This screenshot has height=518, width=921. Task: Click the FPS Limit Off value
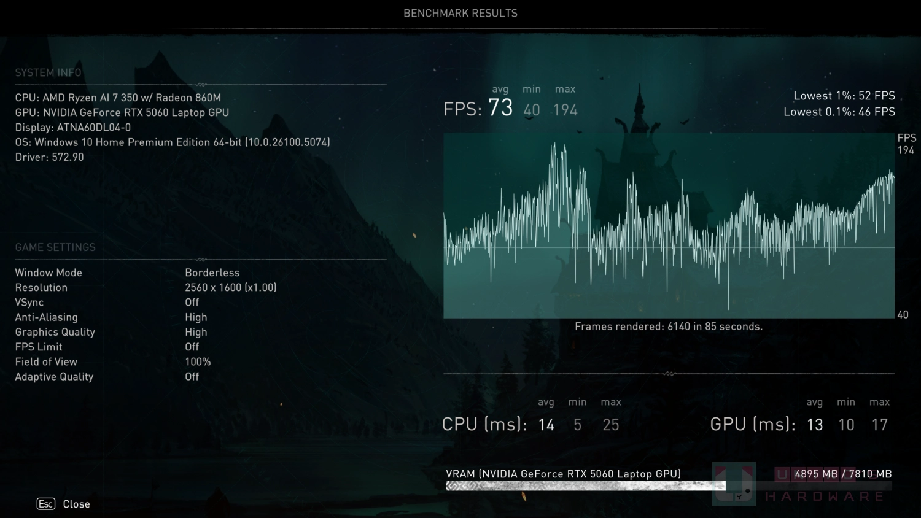(x=192, y=347)
